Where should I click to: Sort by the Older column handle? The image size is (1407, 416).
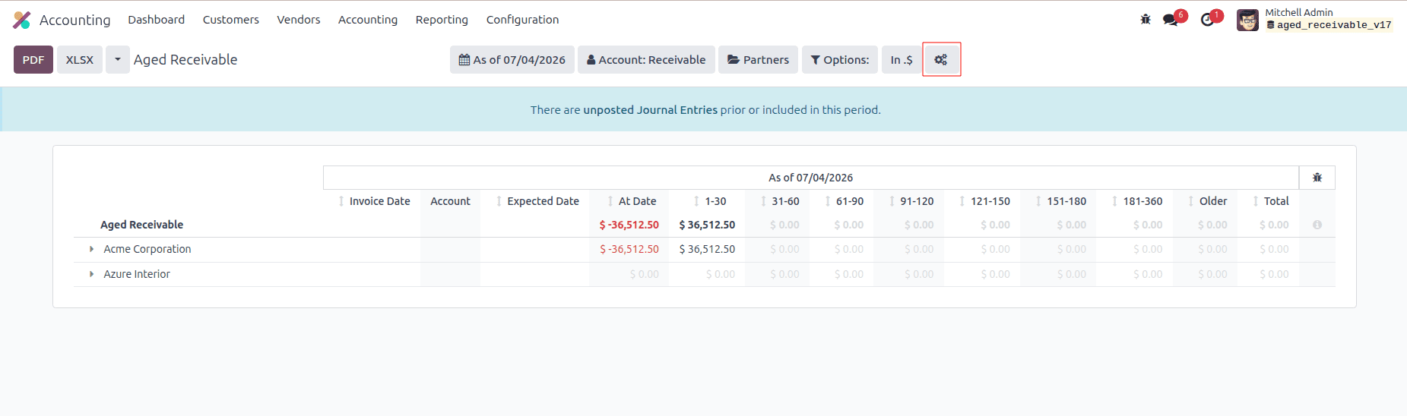tap(1191, 201)
